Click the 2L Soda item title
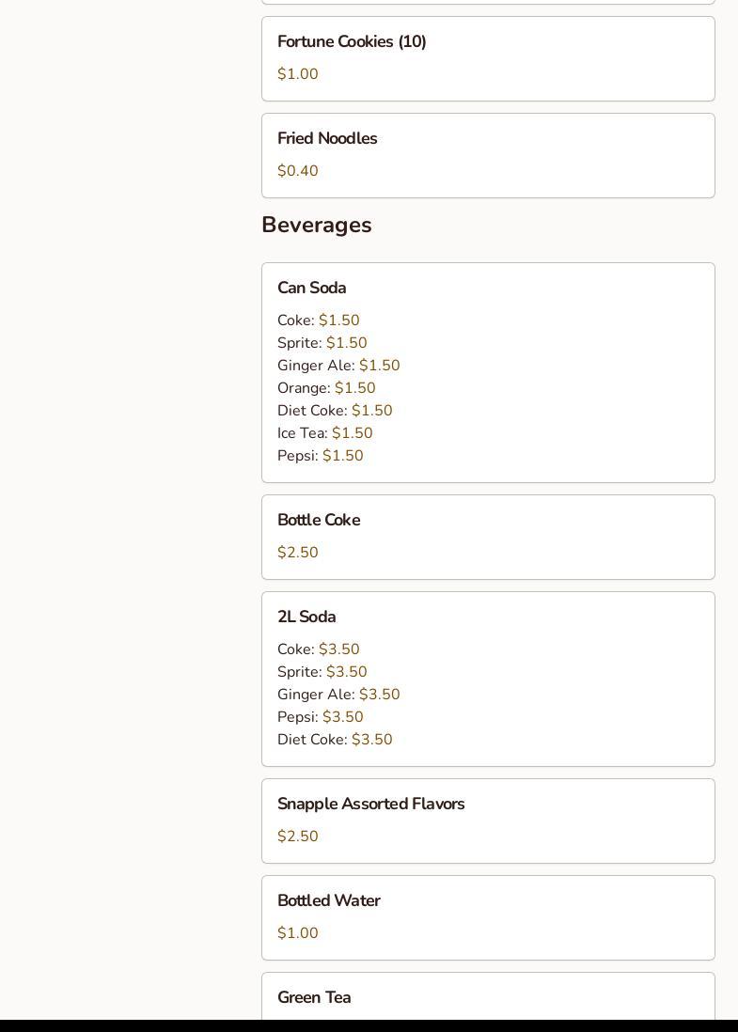This screenshot has height=1032, width=738. [x=306, y=618]
